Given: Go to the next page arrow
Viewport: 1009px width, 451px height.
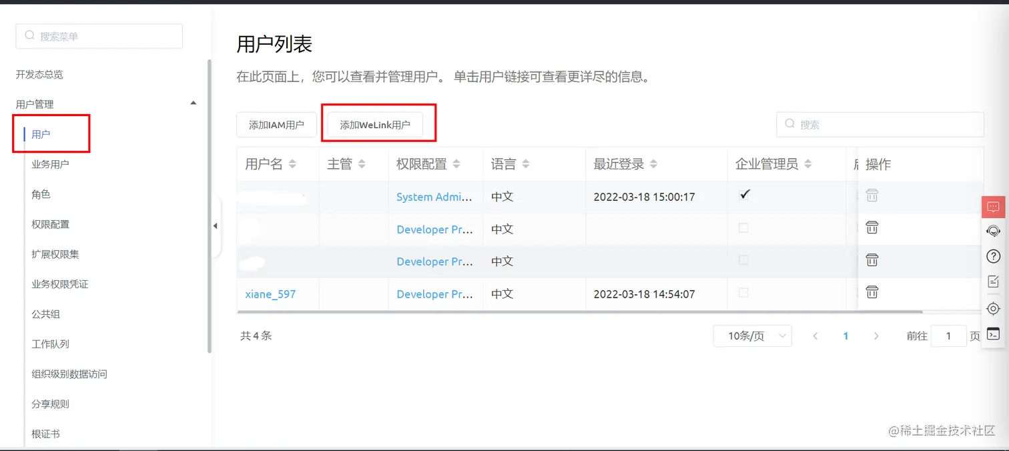Looking at the screenshot, I should point(876,336).
